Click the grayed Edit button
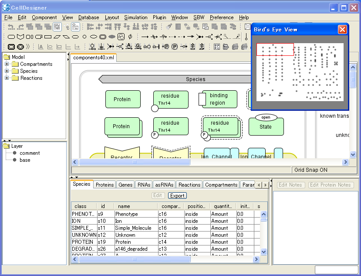 pos(158,195)
